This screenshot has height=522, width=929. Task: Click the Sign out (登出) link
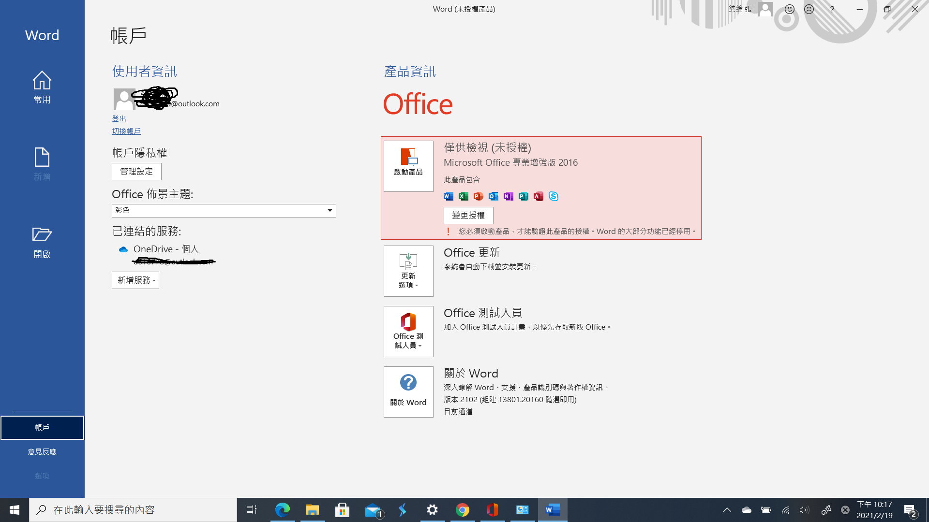[x=119, y=119]
